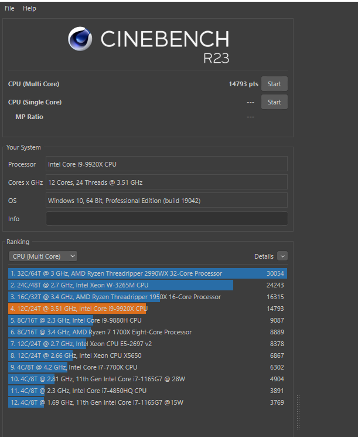Click the 24243 score value

coord(275,285)
